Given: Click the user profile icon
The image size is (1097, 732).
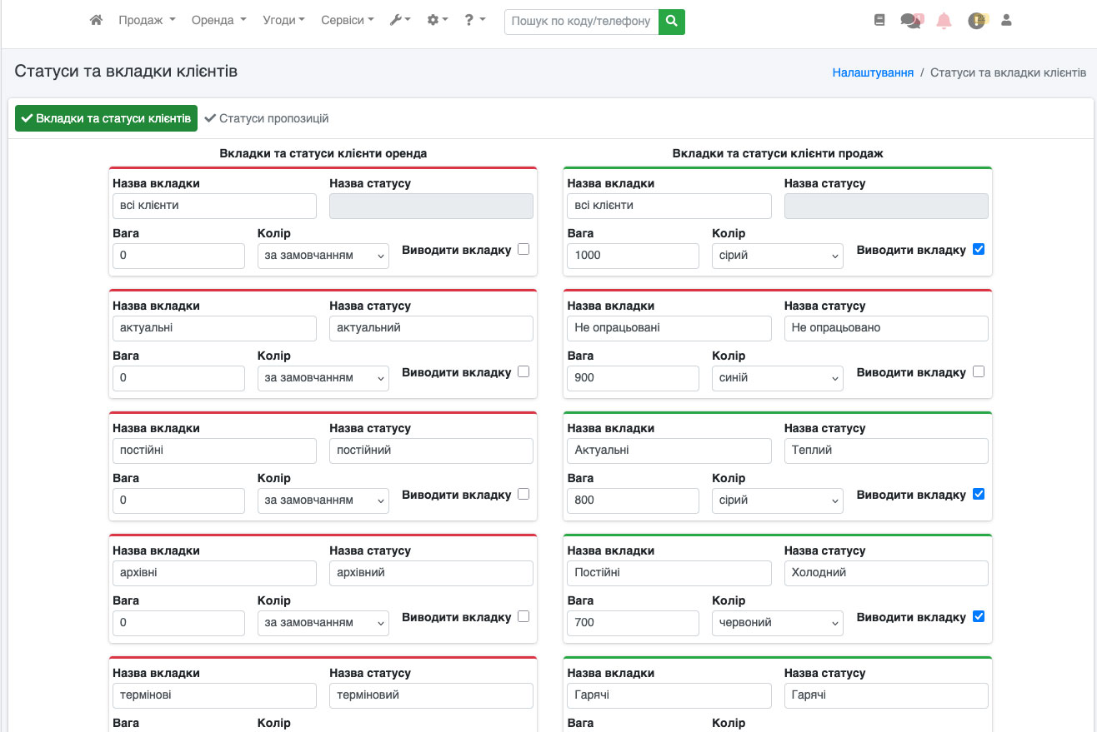Looking at the screenshot, I should pyautogui.click(x=1006, y=21).
